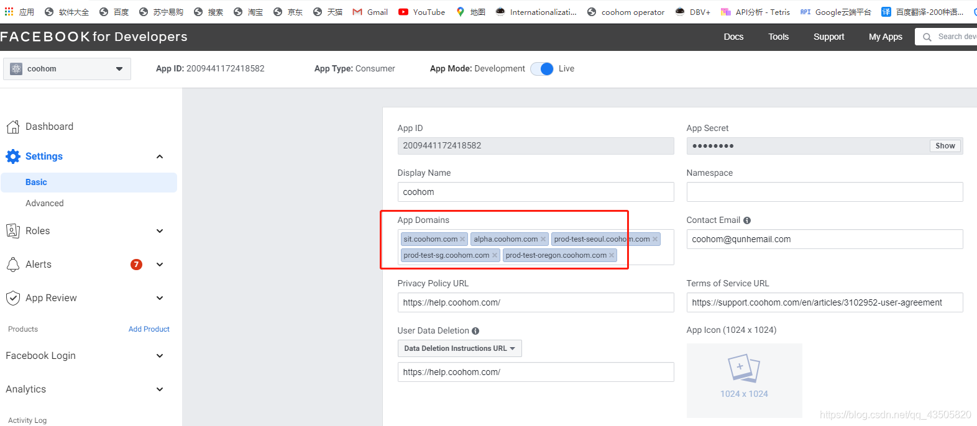
Task: Click the data deletion URL field
Action: [536, 372]
